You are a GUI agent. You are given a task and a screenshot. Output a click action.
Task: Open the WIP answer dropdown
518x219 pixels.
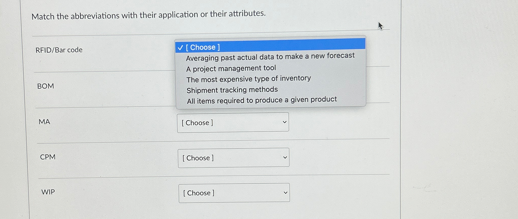[234, 193]
